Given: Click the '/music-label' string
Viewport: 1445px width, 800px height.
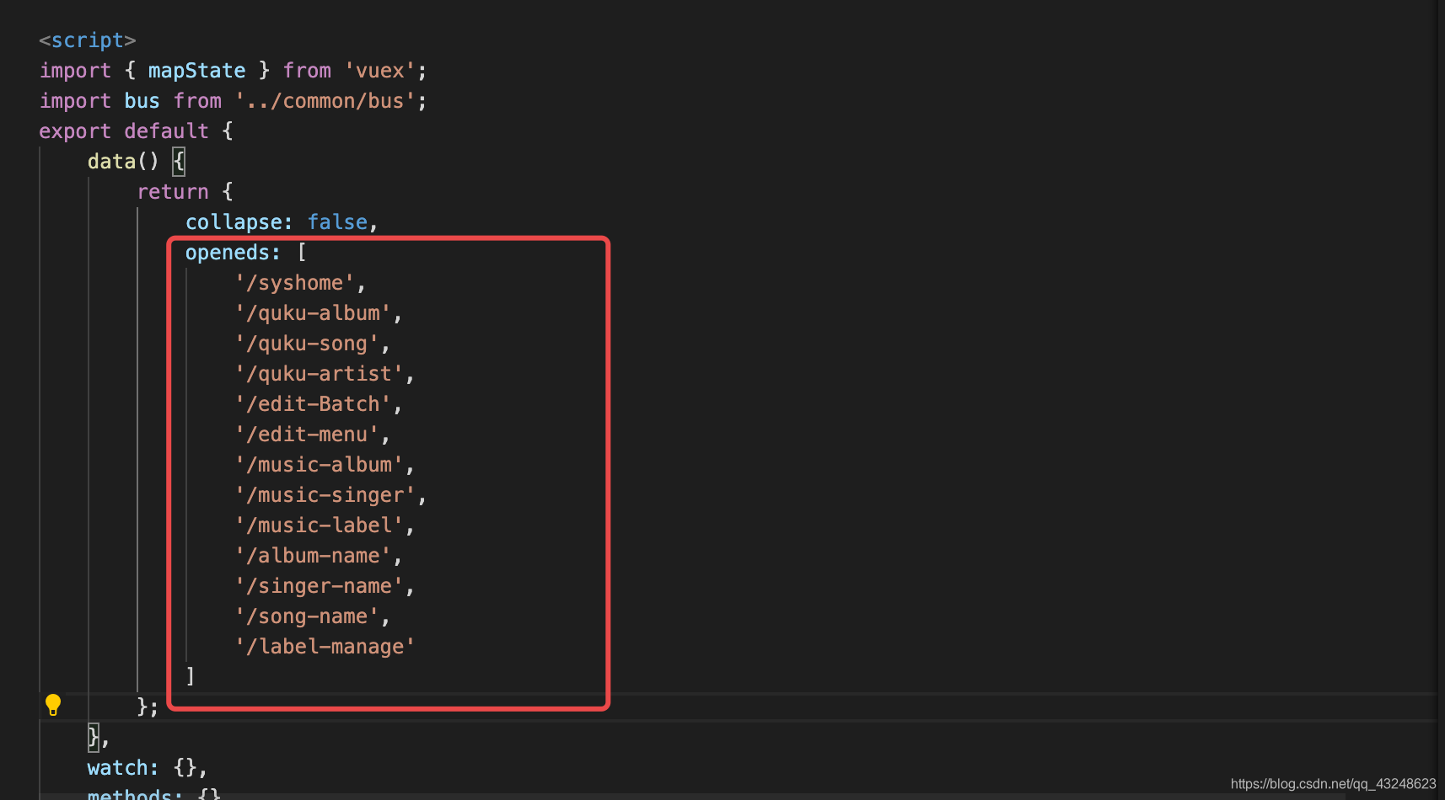Looking at the screenshot, I should click(320, 525).
